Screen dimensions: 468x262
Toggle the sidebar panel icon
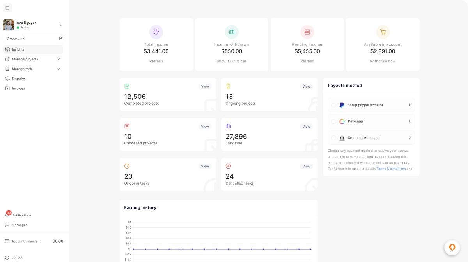pos(7,8)
